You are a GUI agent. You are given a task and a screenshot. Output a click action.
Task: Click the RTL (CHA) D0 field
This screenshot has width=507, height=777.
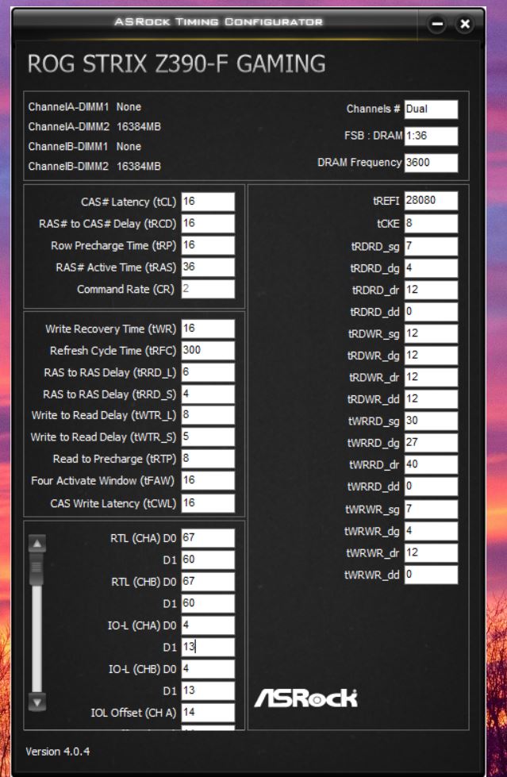coord(208,537)
